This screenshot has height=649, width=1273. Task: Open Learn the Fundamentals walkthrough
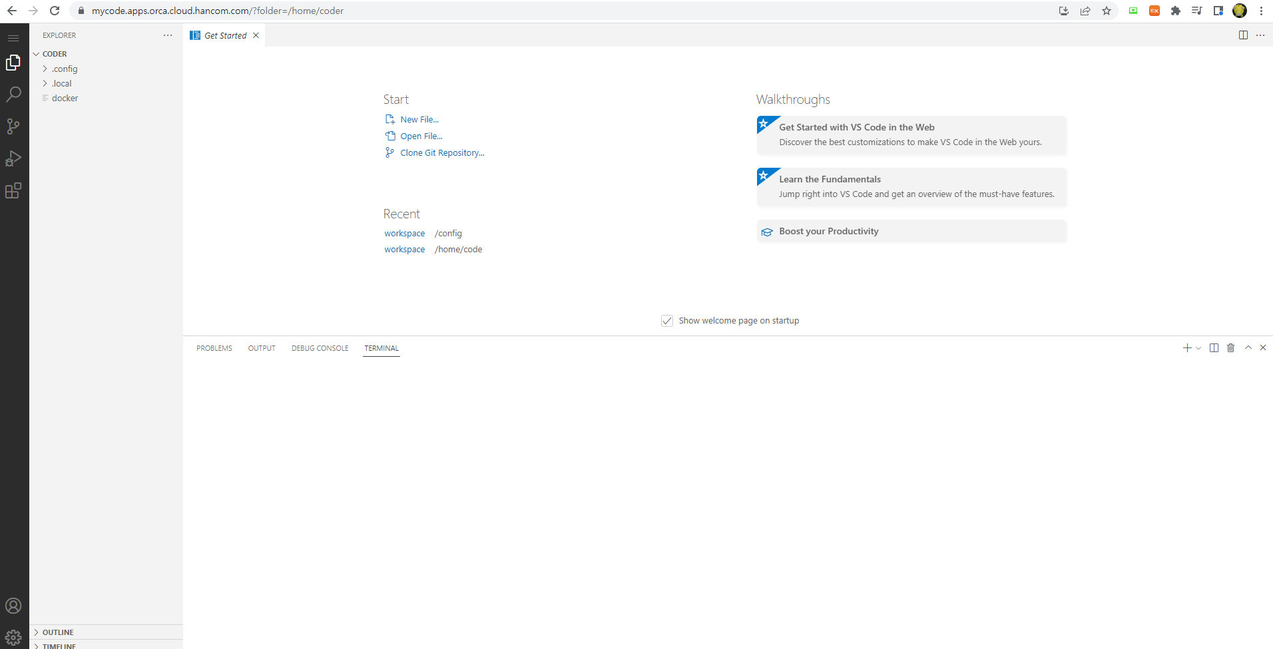911,187
